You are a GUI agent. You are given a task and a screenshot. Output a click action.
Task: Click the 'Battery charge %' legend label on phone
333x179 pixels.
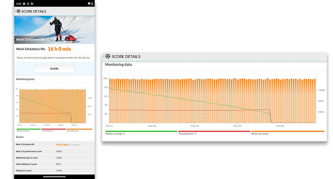(23, 131)
